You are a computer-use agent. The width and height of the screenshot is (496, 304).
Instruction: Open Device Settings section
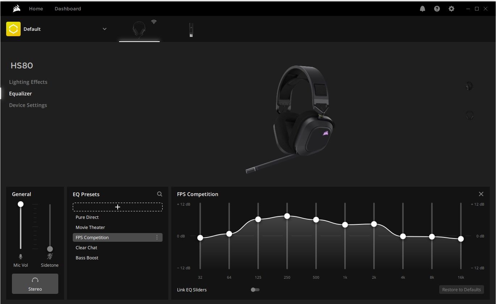coord(28,105)
